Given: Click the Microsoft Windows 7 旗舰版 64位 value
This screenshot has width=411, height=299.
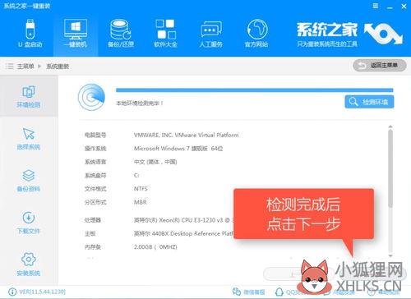Looking at the screenshot, I should click(178, 149).
